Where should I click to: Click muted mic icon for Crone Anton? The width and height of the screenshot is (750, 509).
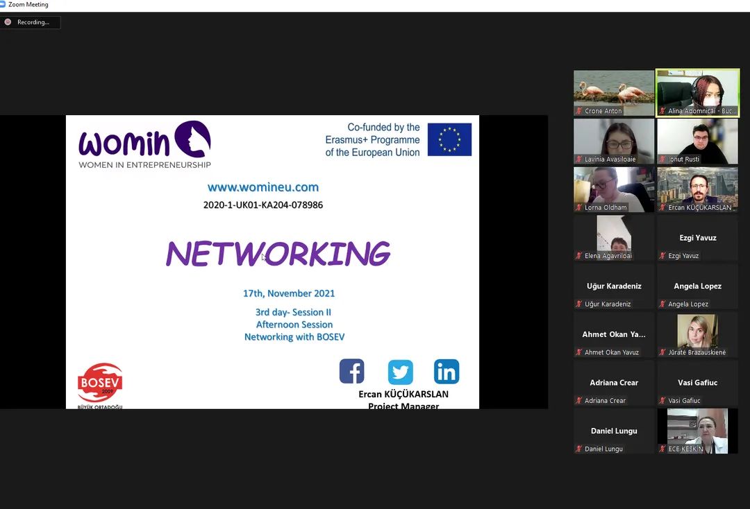tap(578, 111)
